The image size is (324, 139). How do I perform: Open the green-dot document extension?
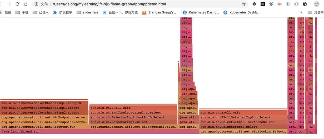click(x=288, y=4)
